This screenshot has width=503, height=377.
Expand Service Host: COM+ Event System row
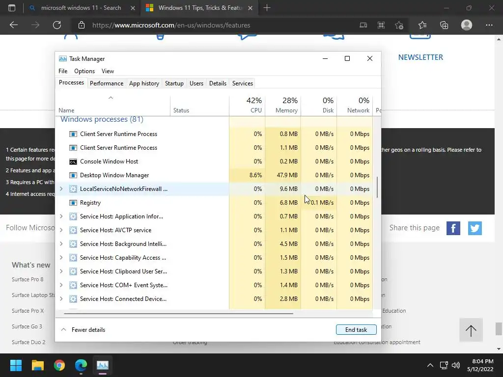[61, 285]
